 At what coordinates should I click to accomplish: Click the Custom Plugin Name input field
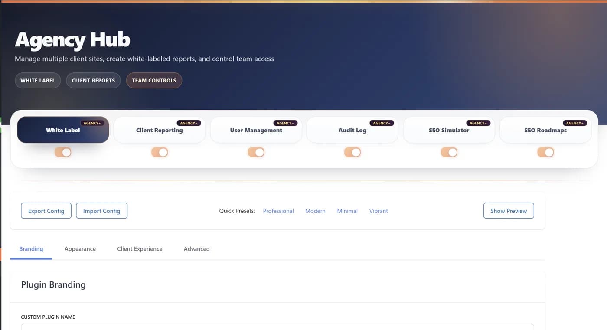pos(277,327)
